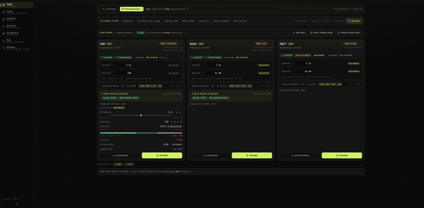Open the Edit filter button
This screenshot has width=424, height=208.
coord(354,21)
